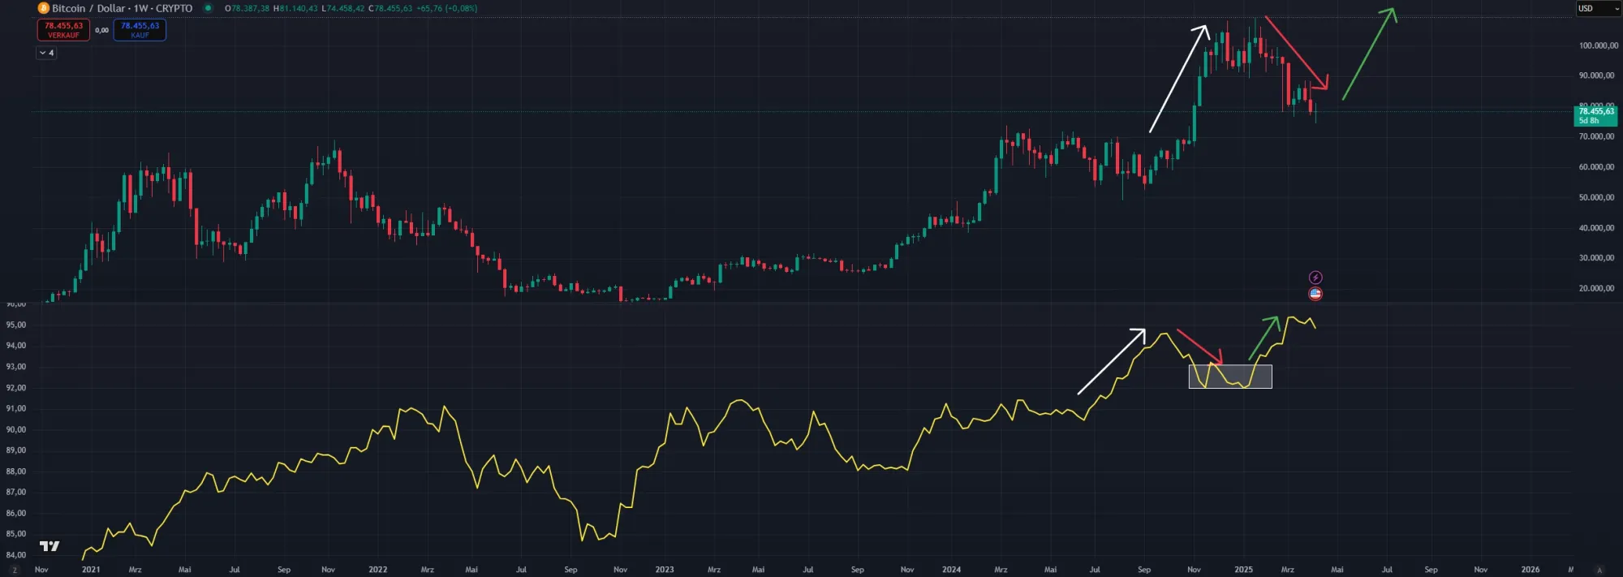Viewport: 1623px width, 577px height.
Task: Click the small '2' badge beside the time axis
Action: [x=15, y=571]
